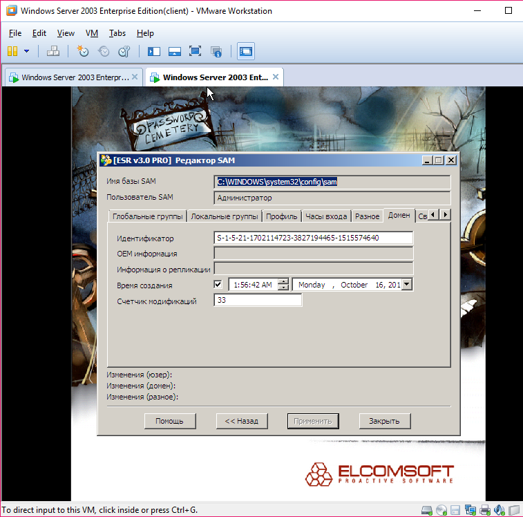Toggle the Время создания checkbox
The image size is (523, 517).
coord(218,284)
